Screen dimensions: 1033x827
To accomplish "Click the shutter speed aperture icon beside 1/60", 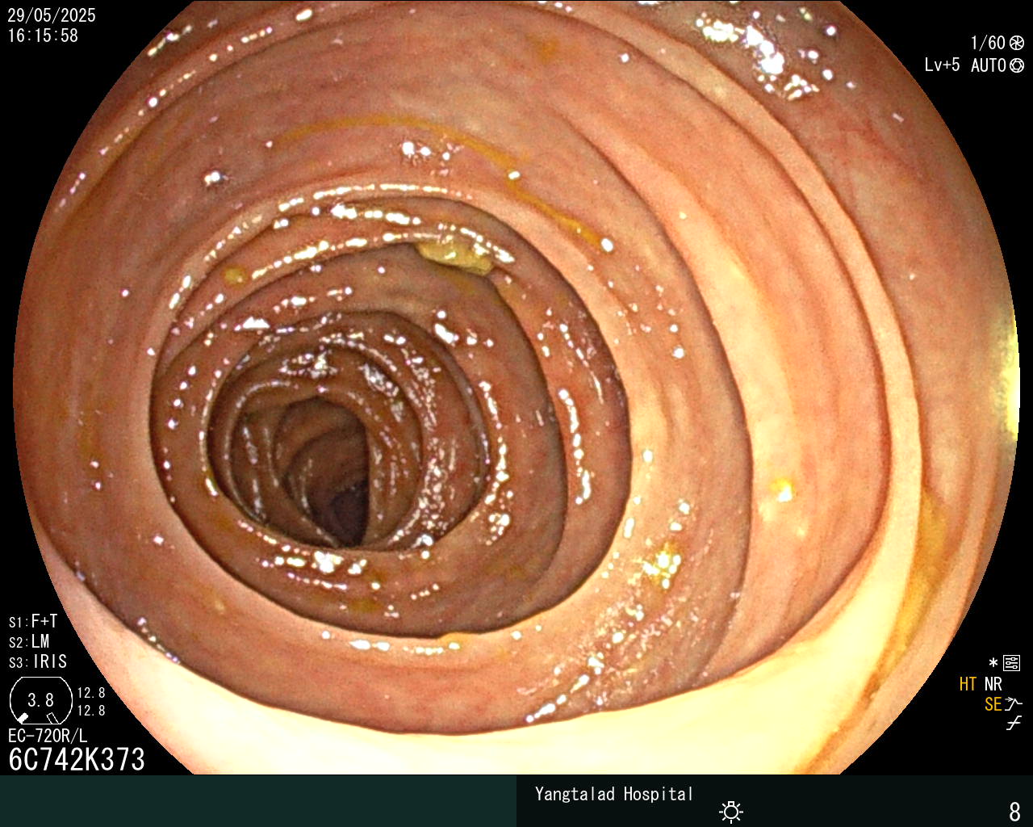I will coord(1017,43).
